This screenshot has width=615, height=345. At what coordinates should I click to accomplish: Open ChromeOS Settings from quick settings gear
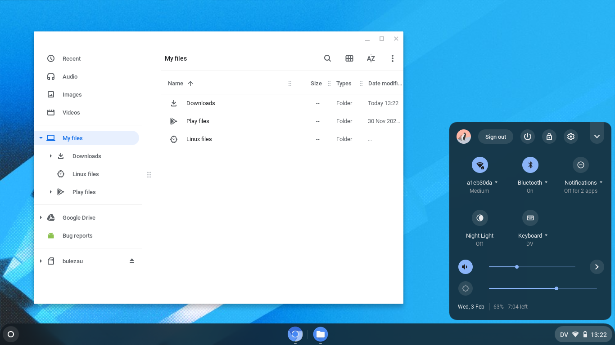pos(571,137)
